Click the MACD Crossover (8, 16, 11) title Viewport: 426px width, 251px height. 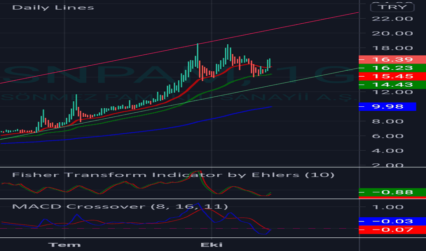(120, 206)
